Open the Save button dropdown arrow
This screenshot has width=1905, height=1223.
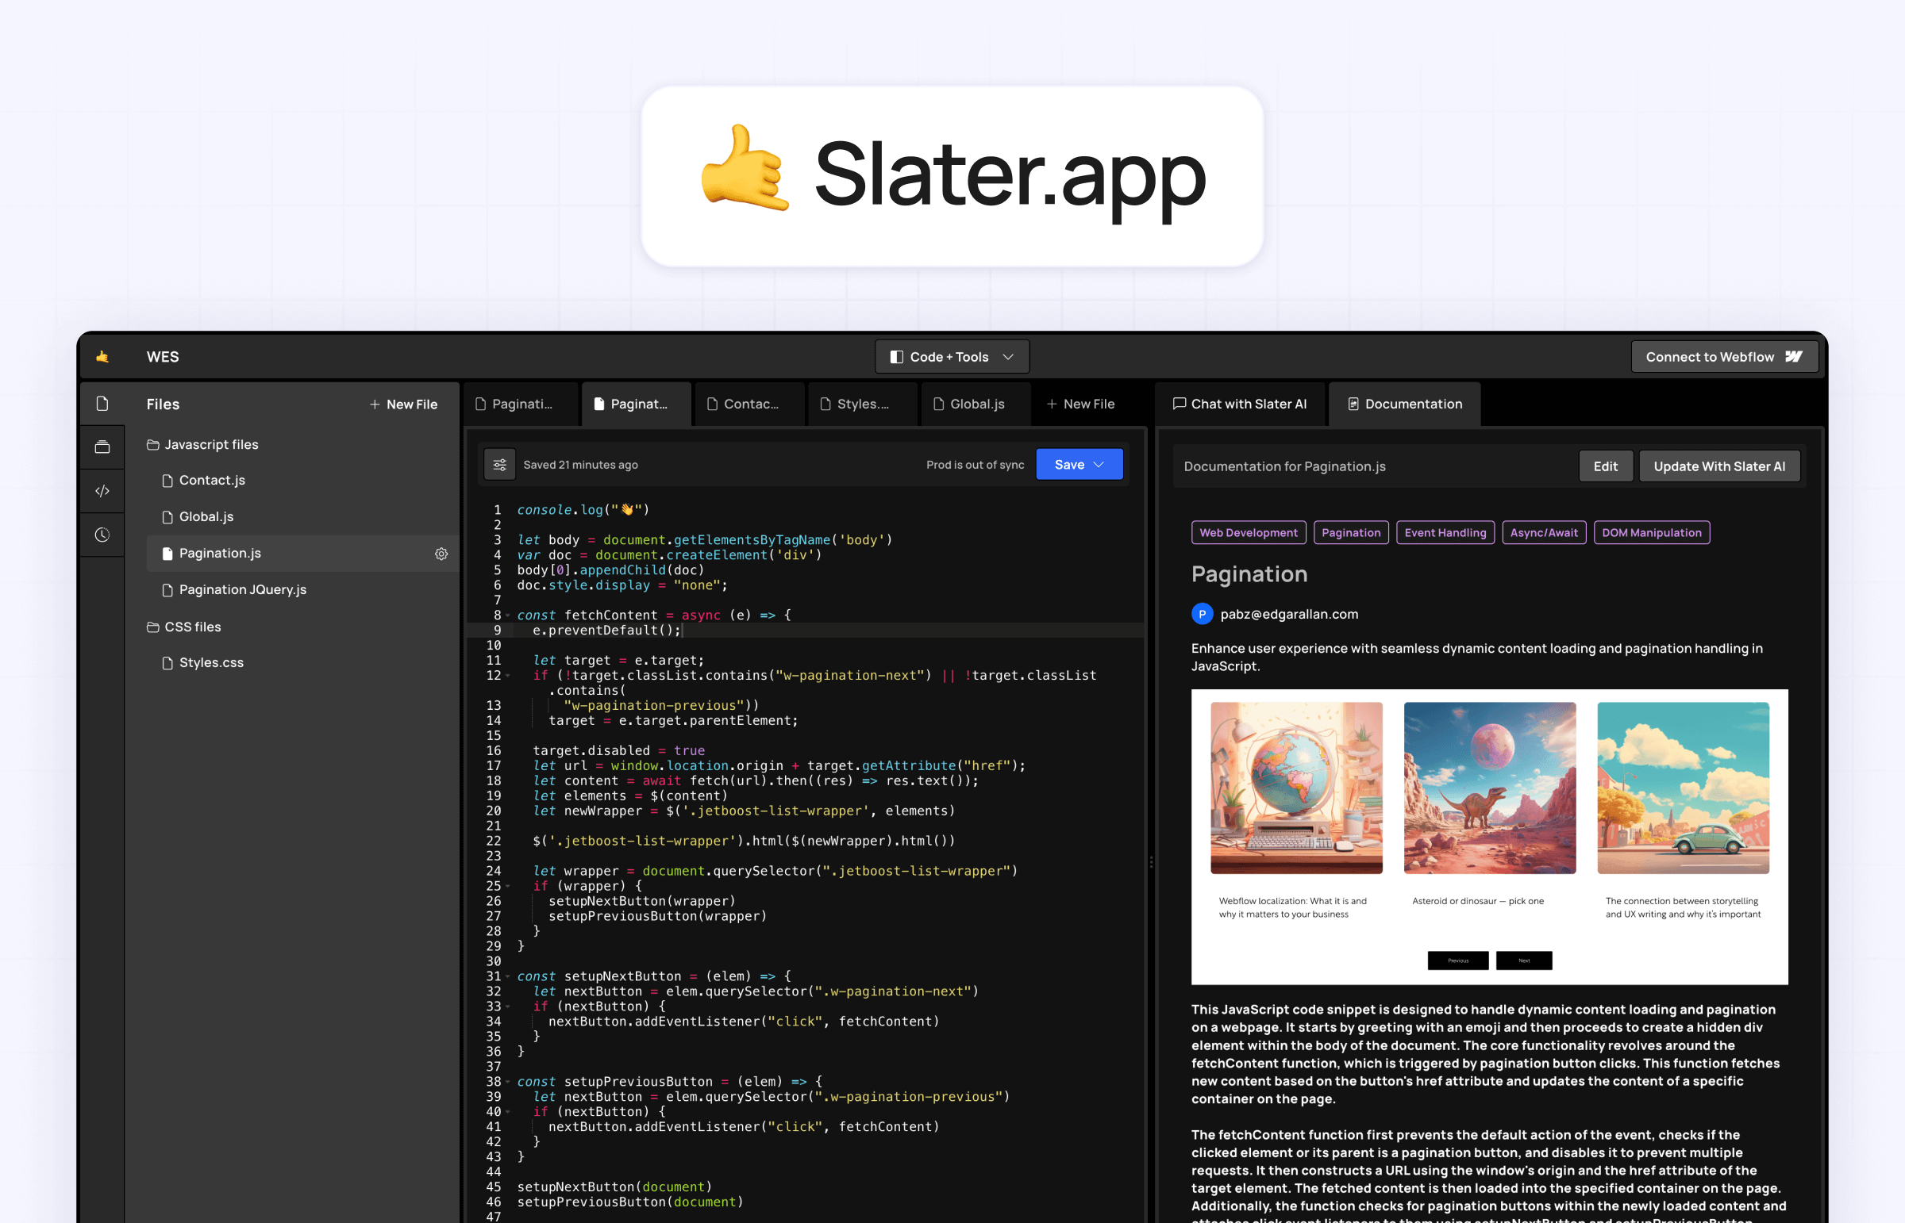pyautogui.click(x=1099, y=465)
